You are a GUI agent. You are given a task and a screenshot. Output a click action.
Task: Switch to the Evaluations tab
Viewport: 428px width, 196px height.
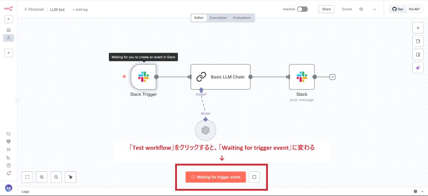(x=242, y=18)
